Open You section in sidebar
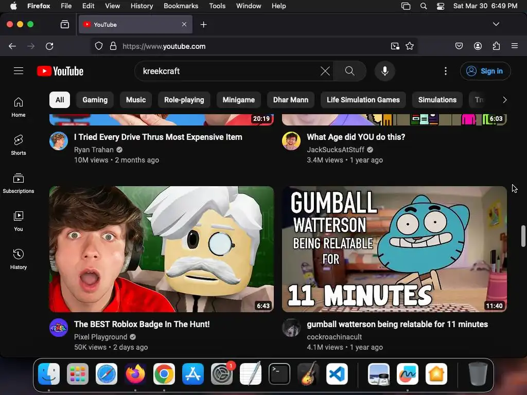Image resolution: width=527 pixels, height=395 pixels. click(19, 221)
